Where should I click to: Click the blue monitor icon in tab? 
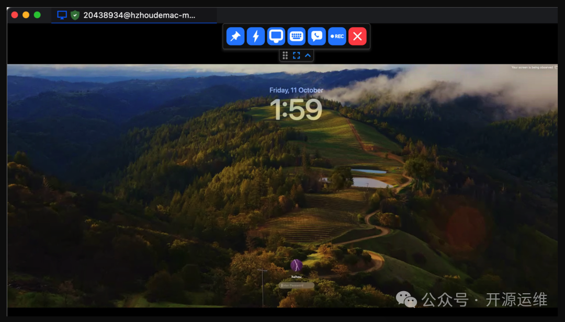62,15
